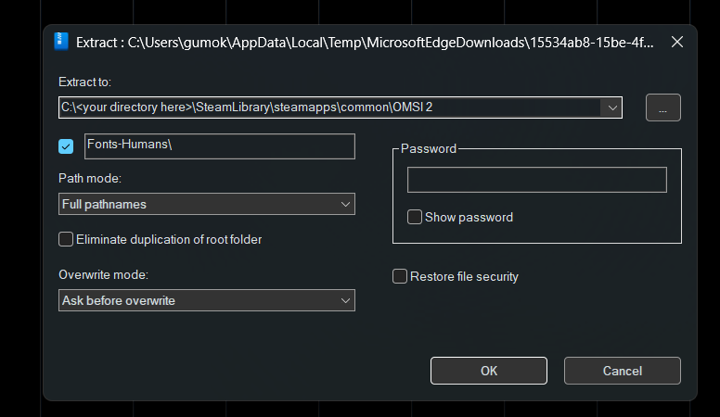This screenshot has width=720, height=417.
Task: Open the 'Ask before overwrite' dropdown
Action: (206, 300)
